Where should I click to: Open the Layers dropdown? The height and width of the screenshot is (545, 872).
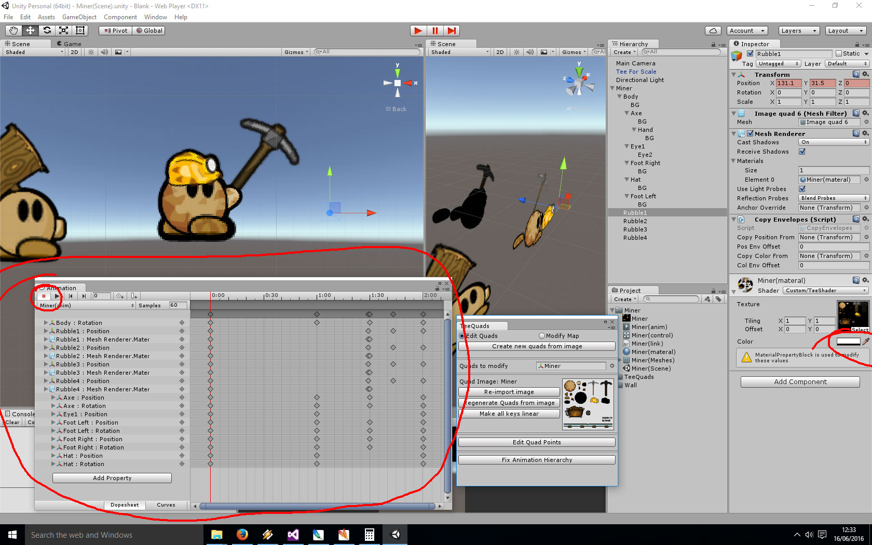(798, 31)
